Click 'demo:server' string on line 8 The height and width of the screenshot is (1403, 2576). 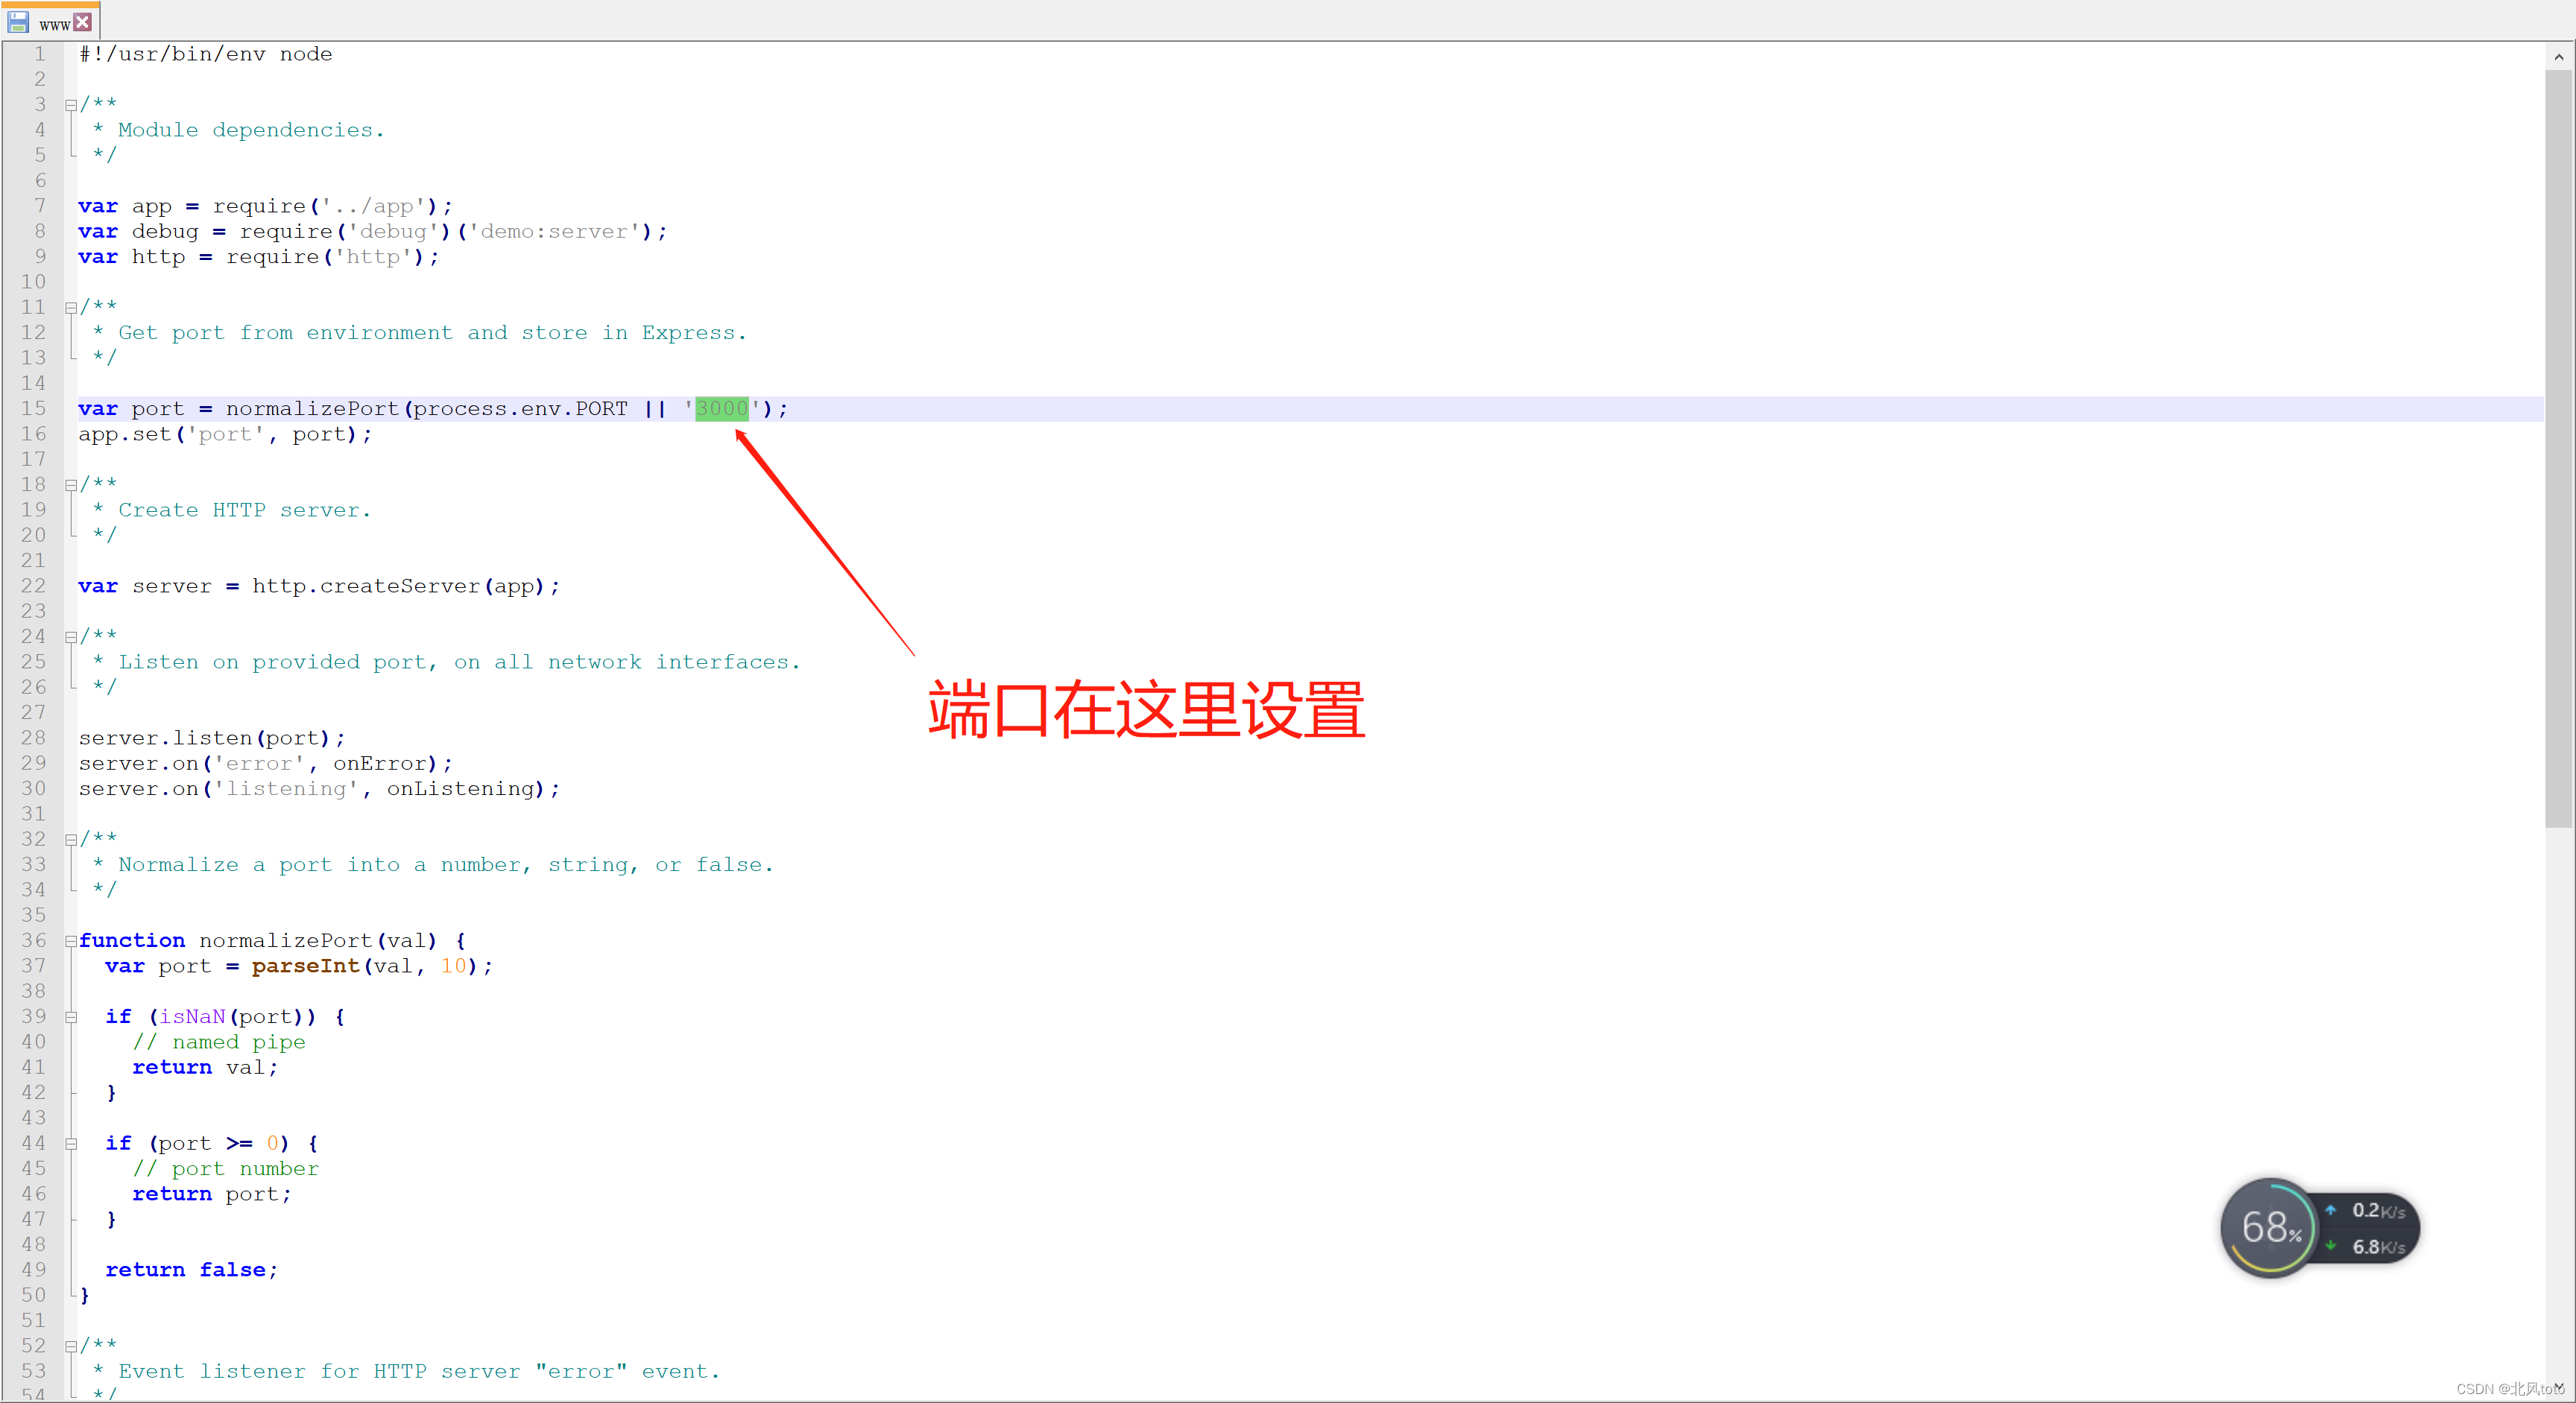click(x=554, y=231)
